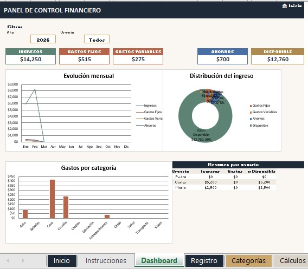Click Carlos's income cell $5,200

click(x=210, y=182)
